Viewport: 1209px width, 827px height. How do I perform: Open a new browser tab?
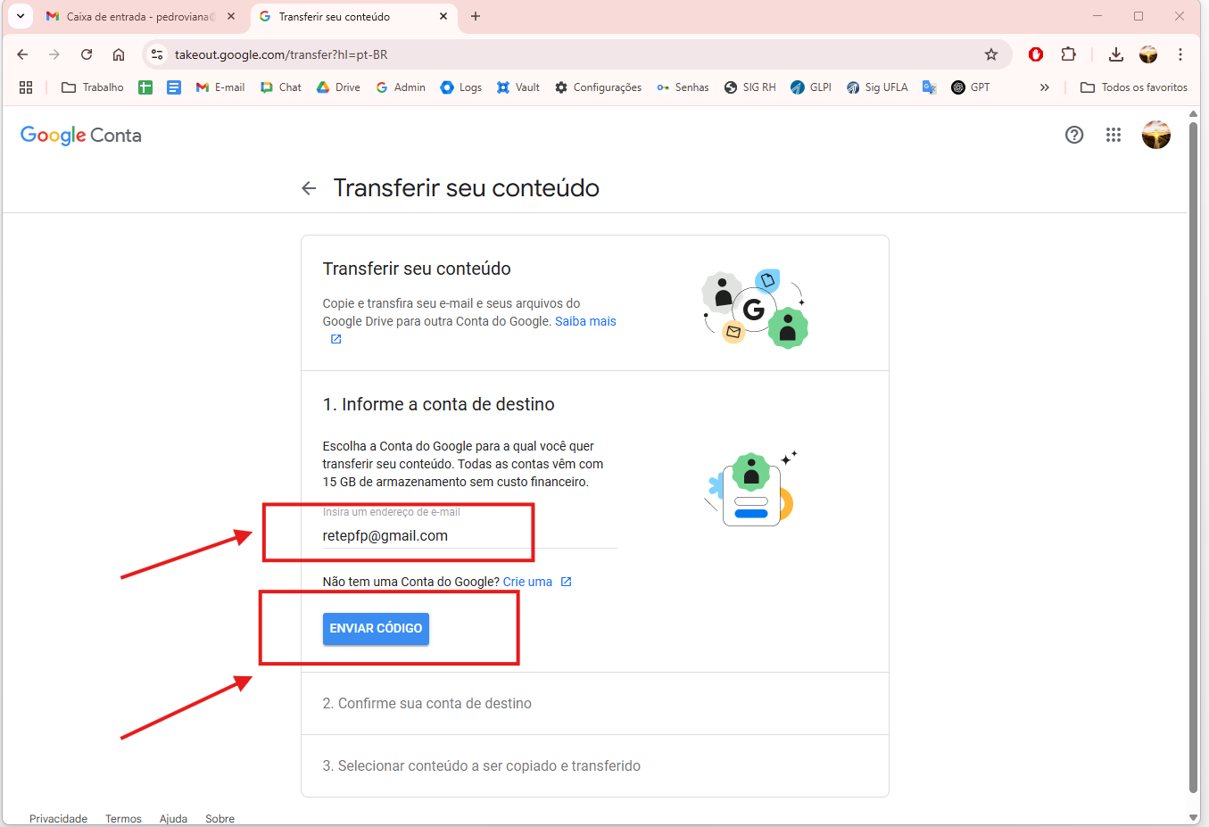pyautogui.click(x=476, y=16)
